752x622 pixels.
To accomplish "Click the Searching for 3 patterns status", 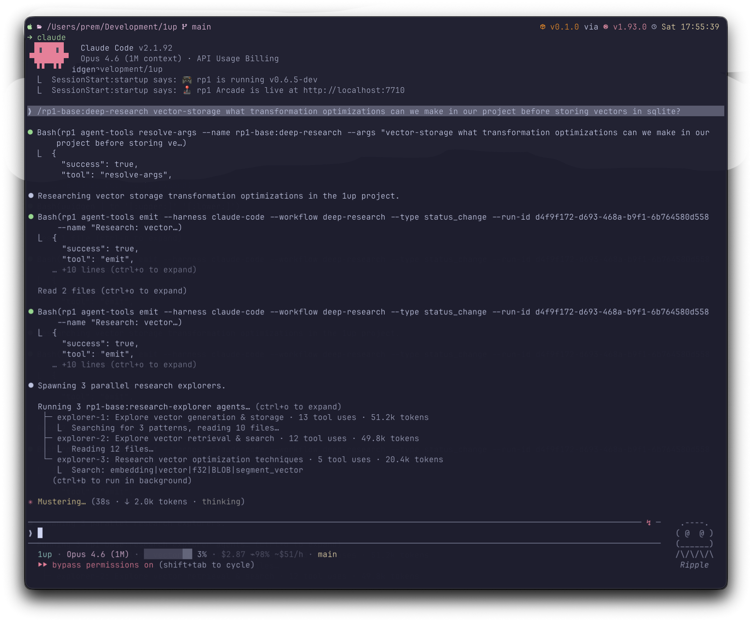I will coord(175,428).
